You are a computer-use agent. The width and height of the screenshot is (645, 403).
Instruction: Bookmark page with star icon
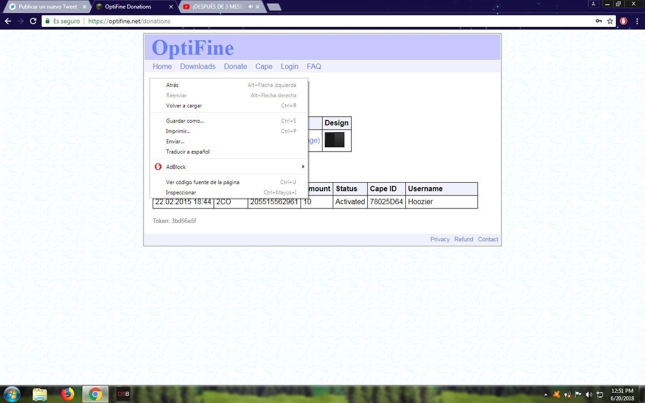tap(610, 21)
